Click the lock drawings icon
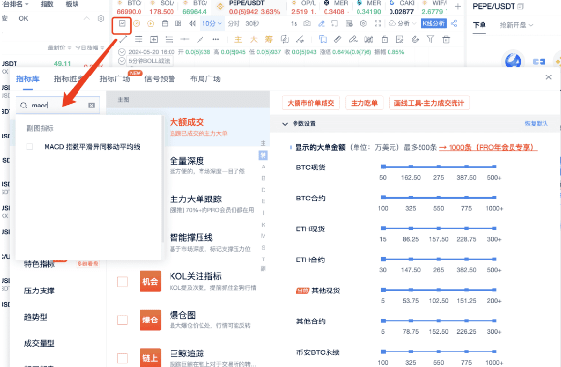561x367 pixels. [x=385, y=39]
